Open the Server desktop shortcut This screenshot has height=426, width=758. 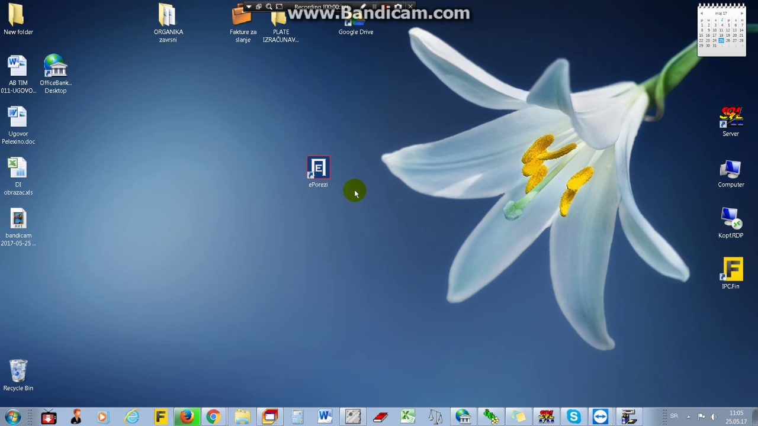pyautogui.click(x=731, y=121)
